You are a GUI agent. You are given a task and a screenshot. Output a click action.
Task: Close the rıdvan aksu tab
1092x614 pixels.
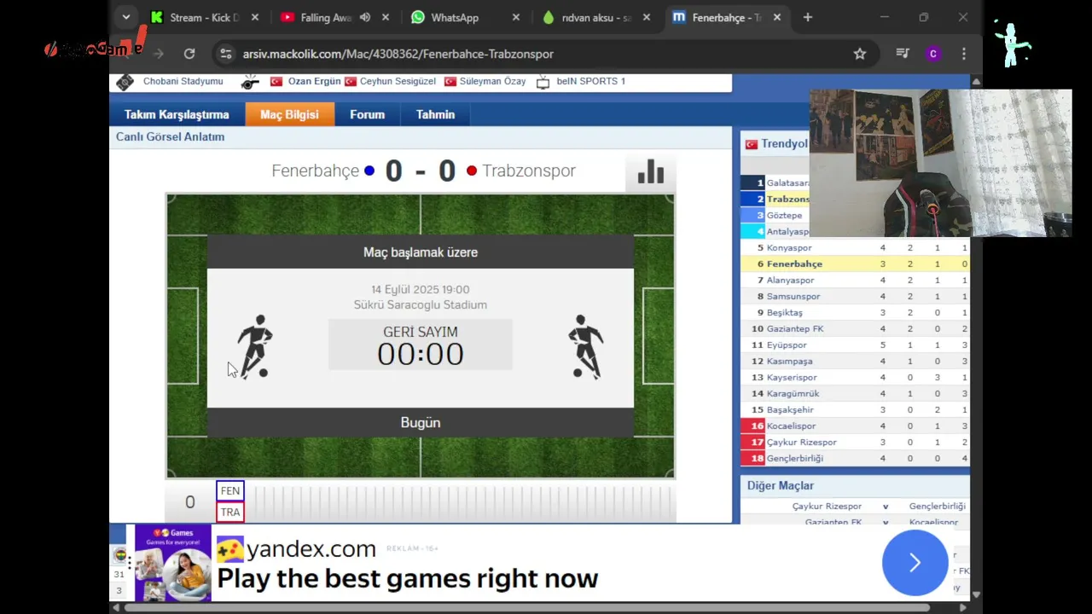tap(647, 17)
